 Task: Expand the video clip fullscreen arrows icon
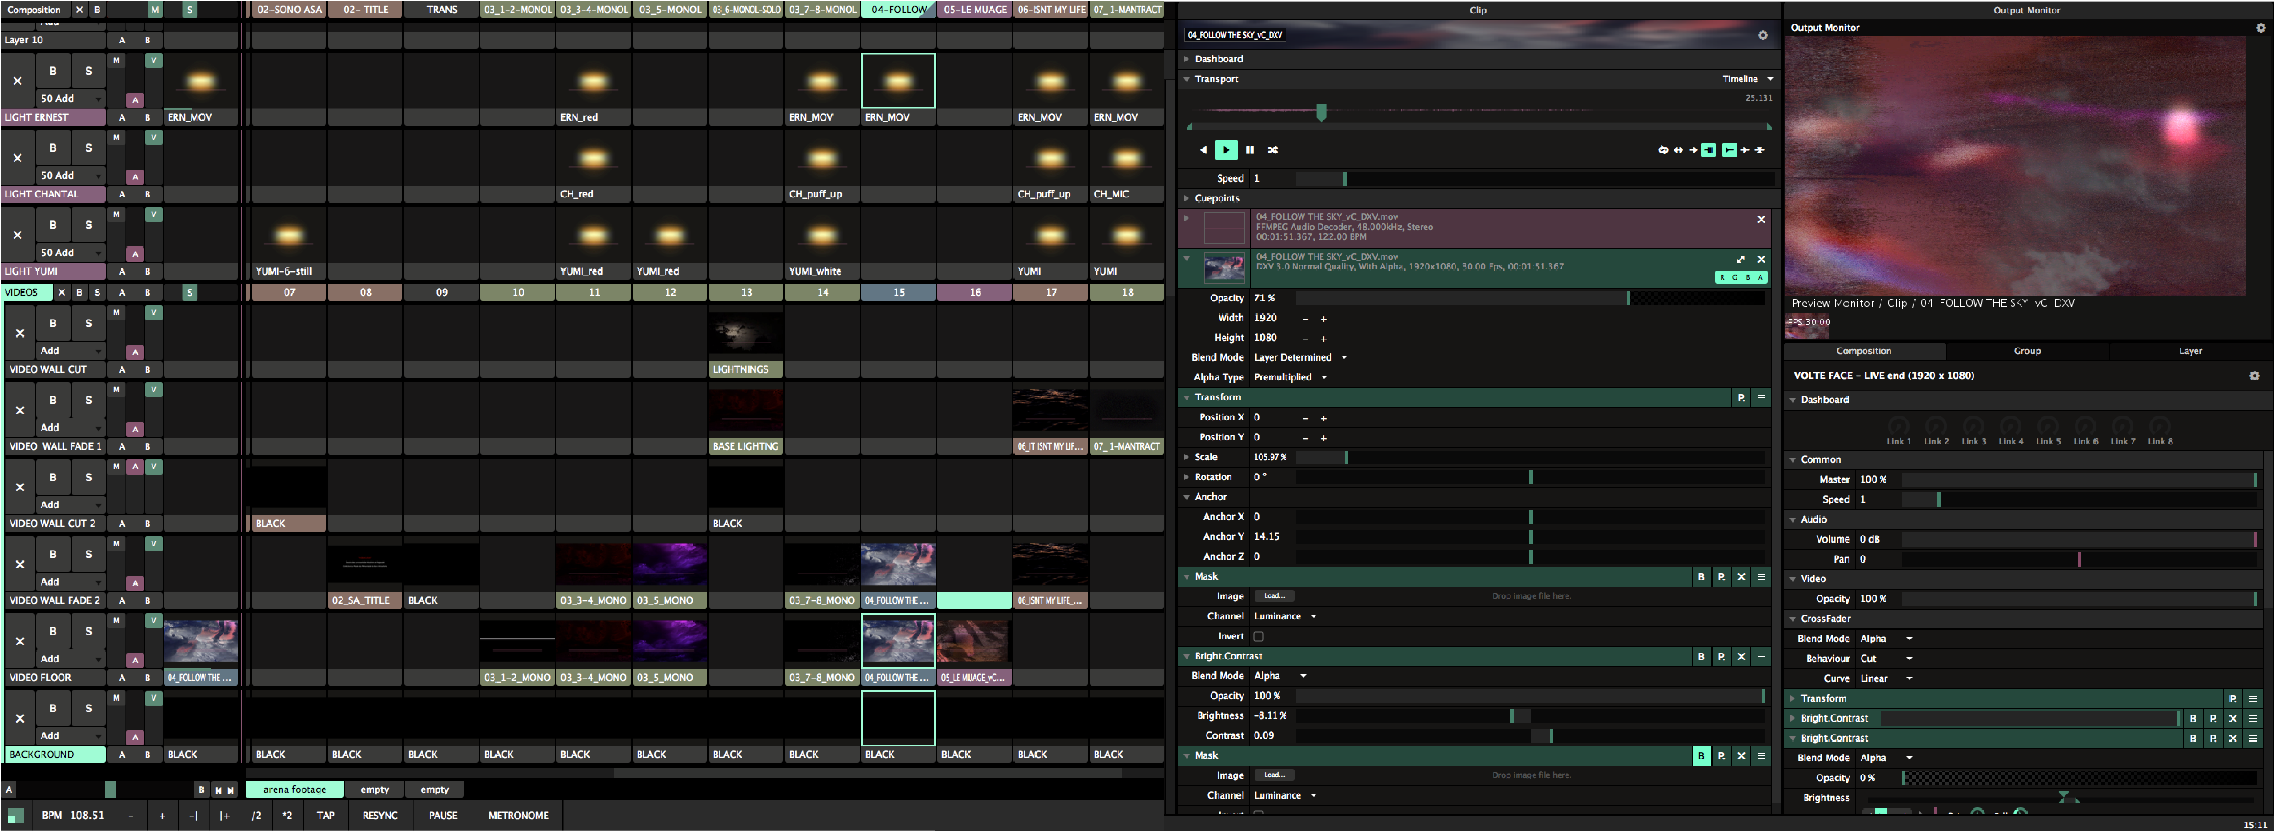click(1740, 260)
